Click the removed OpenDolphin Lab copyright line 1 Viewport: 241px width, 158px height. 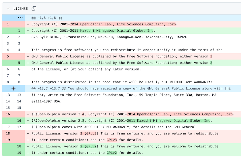click(x=104, y=24)
